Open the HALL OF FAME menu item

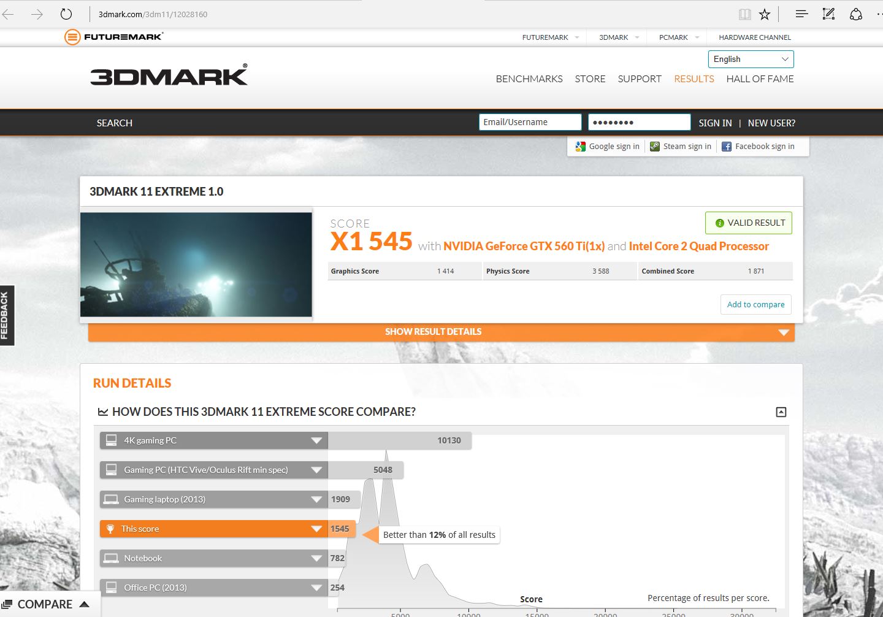tap(760, 79)
